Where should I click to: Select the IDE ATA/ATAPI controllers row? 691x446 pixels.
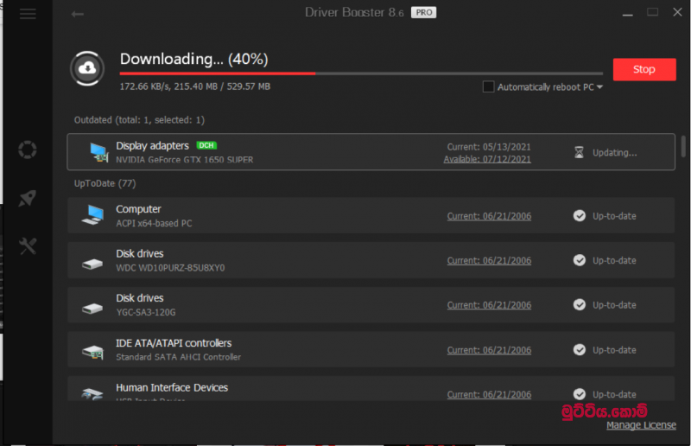tap(371, 349)
